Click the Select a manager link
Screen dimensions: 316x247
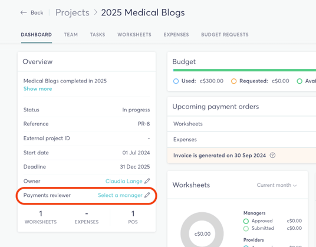pyautogui.click(x=120, y=195)
